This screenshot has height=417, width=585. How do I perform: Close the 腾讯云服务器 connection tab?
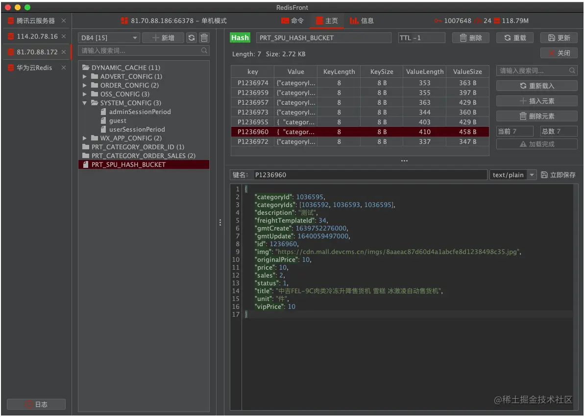(x=64, y=21)
